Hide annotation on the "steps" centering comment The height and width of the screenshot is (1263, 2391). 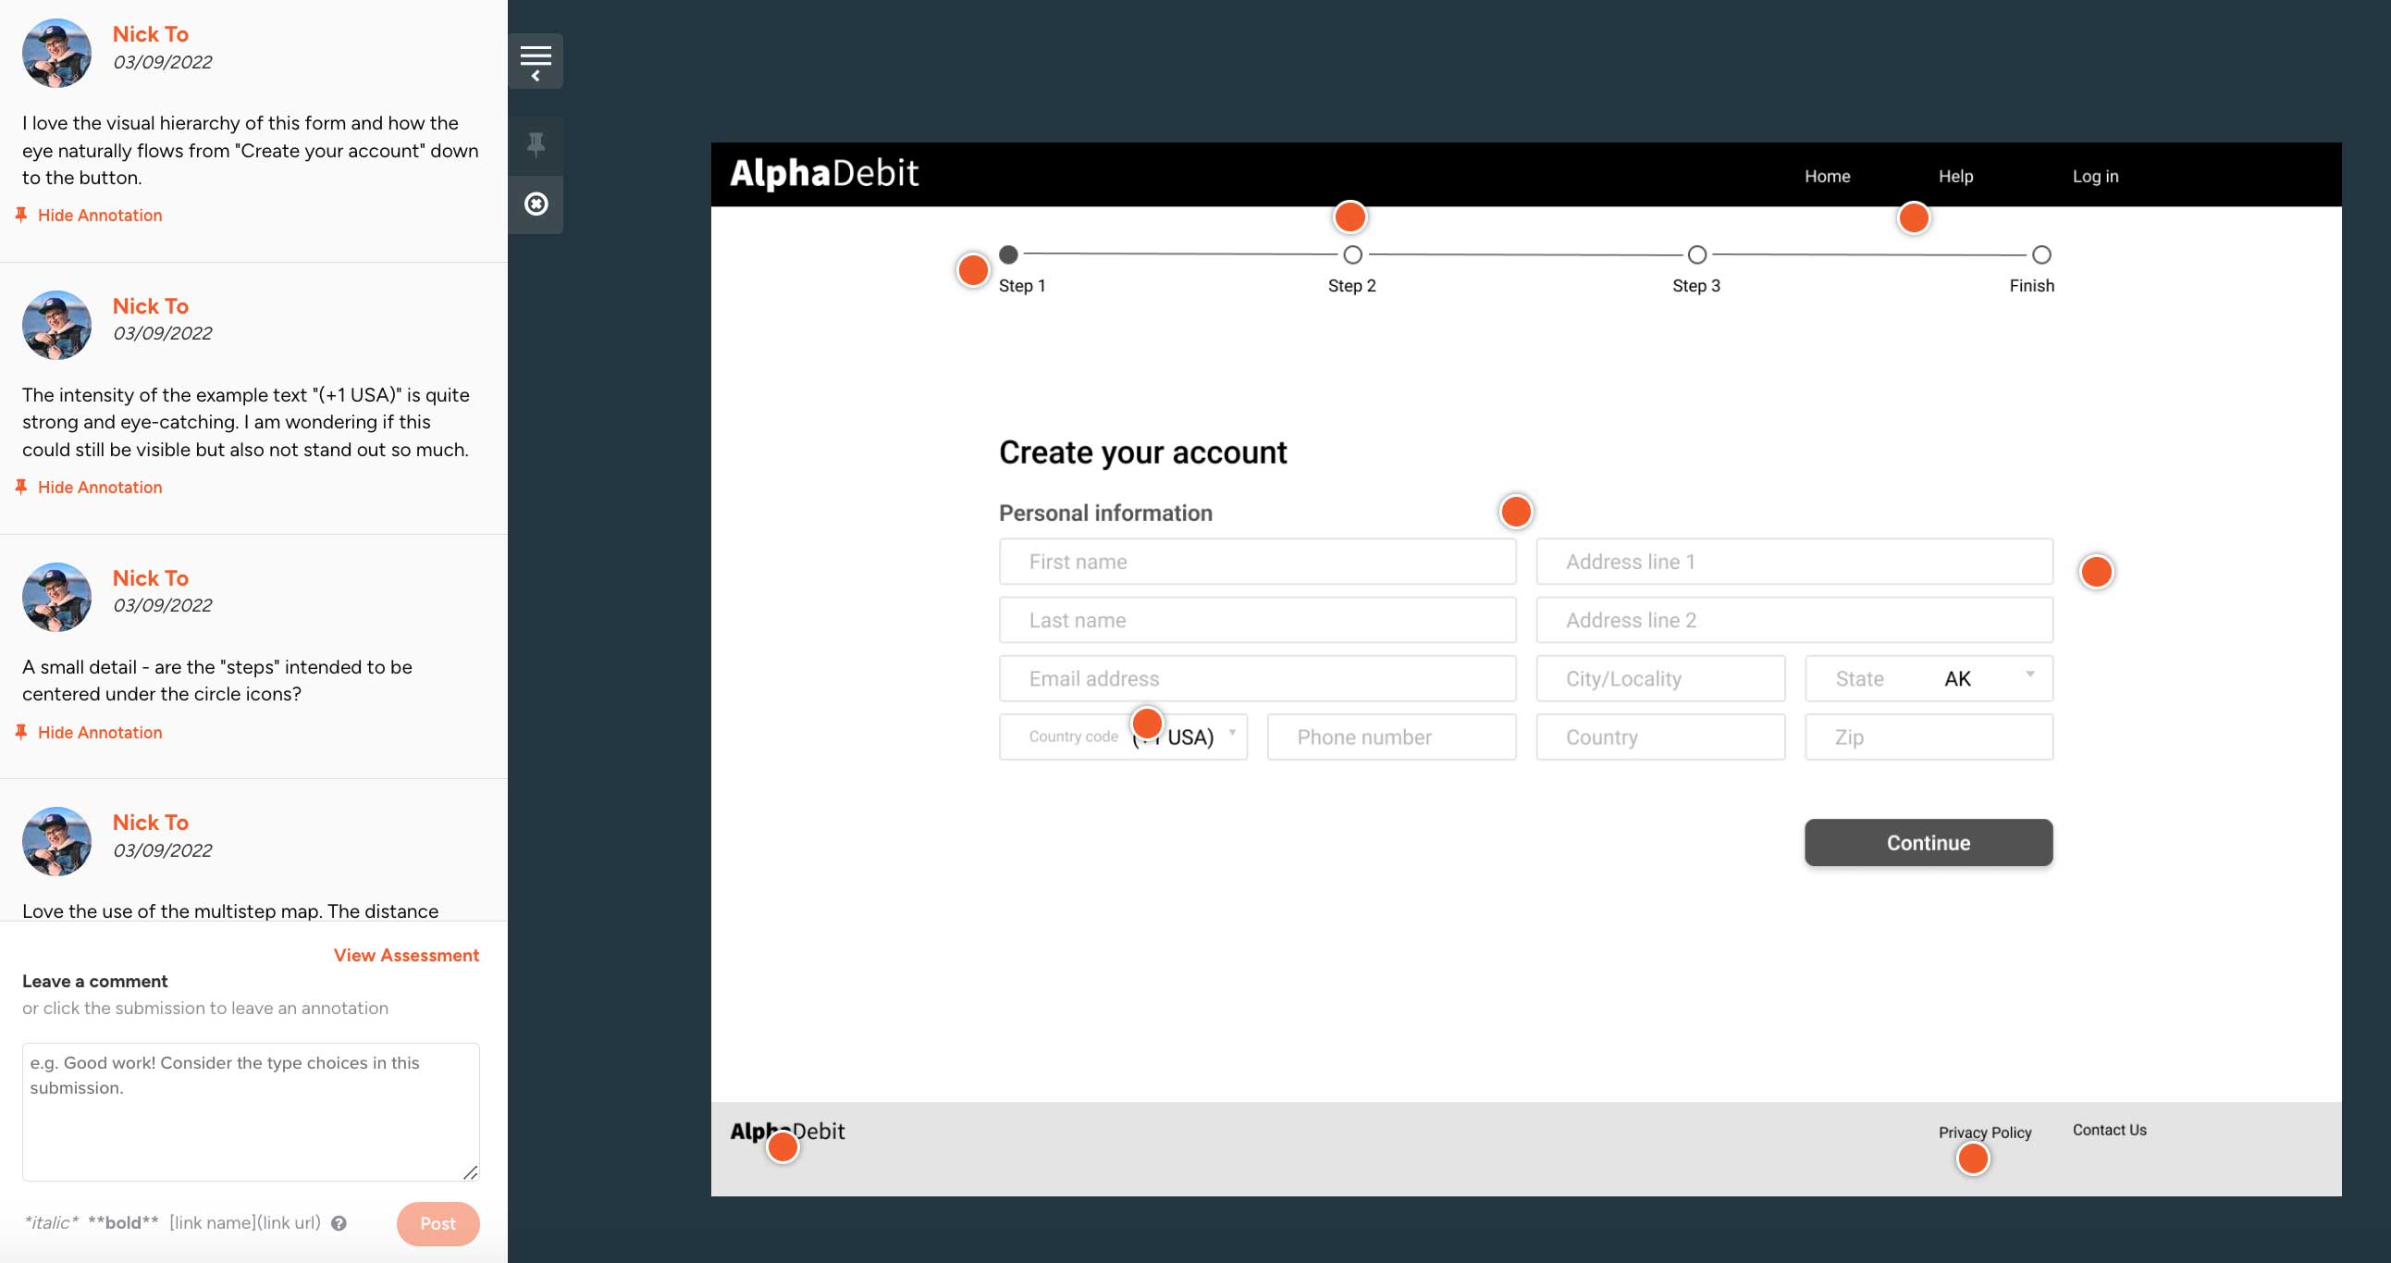coord(99,733)
